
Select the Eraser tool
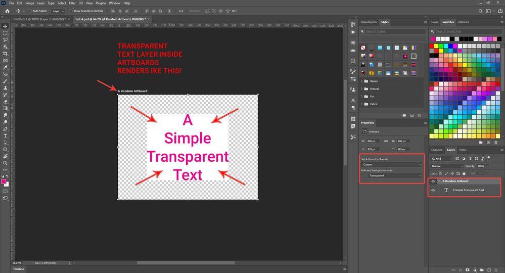(x=5, y=102)
